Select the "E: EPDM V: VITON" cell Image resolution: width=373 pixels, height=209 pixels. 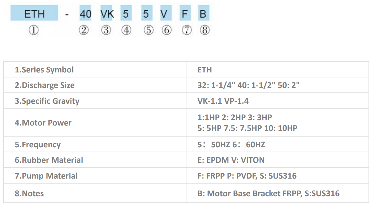[x=231, y=160]
